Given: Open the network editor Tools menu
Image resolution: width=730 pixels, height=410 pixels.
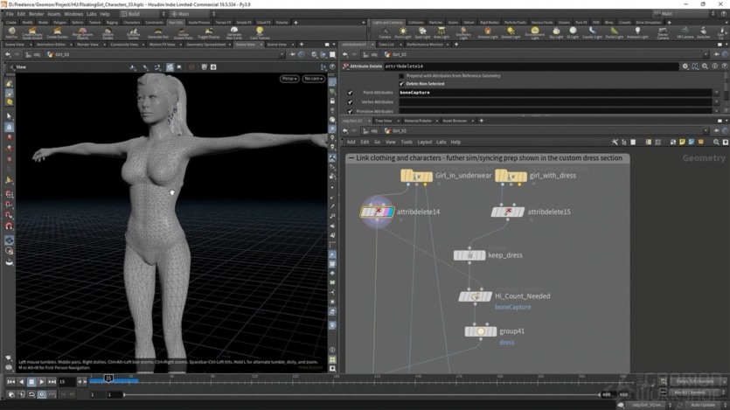Looking at the screenshot, I should pyautogui.click(x=407, y=142).
